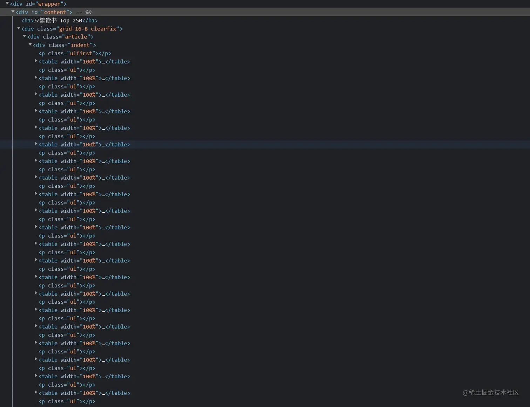Expand the highlighted table width="100%" node arrow

[36, 144]
